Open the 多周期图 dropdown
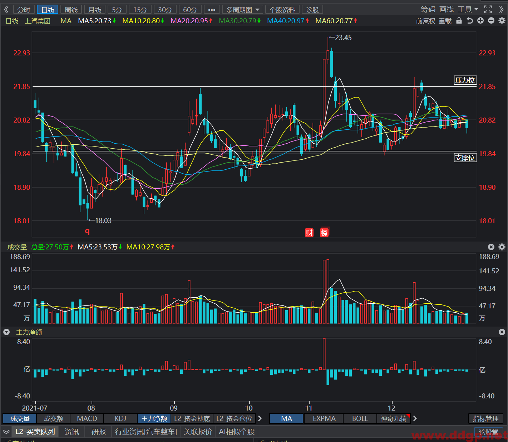This screenshot has width=508, height=442. coord(243,10)
